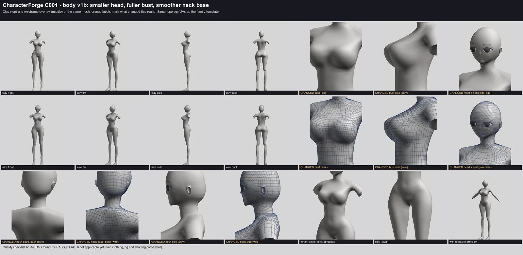
Task: Click the 'wire front' caption text
Action: pyautogui.click(x=8, y=167)
